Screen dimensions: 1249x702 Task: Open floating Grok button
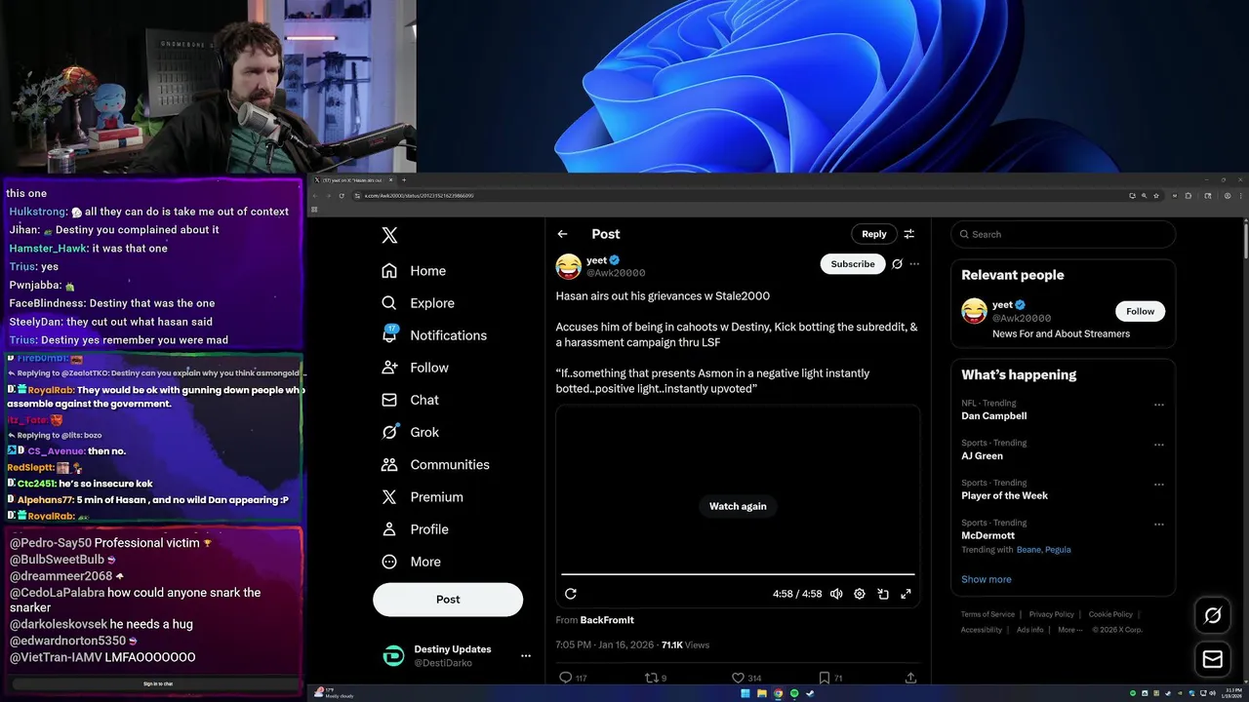click(x=1213, y=615)
